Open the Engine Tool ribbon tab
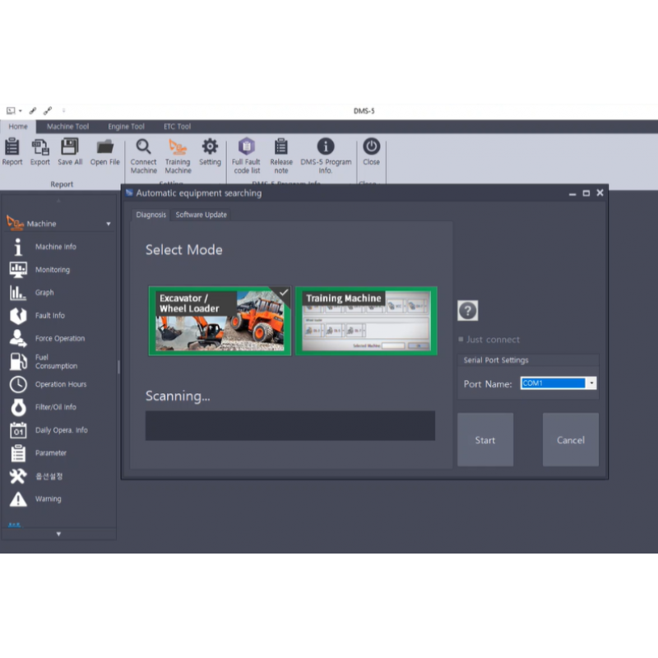Image resolution: width=658 pixels, height=658 pixels. click(126, 127)
